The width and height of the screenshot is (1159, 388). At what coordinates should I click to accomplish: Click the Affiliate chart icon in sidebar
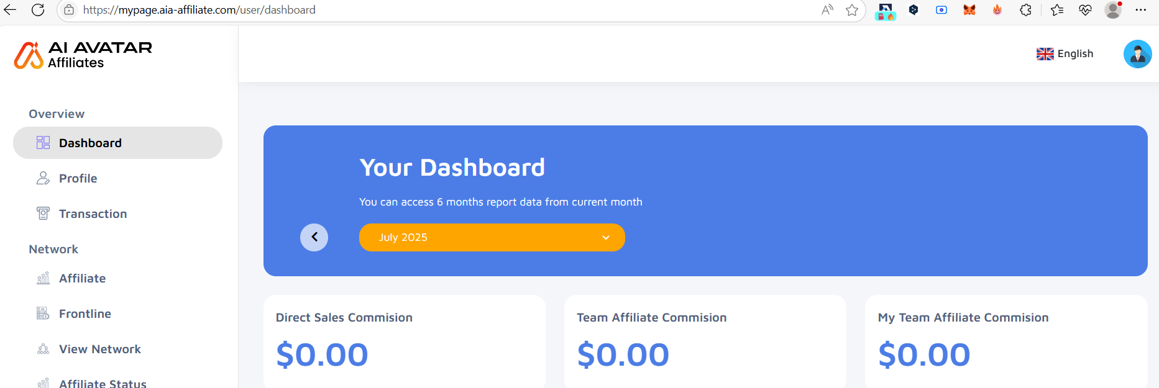tap(43, 278)
